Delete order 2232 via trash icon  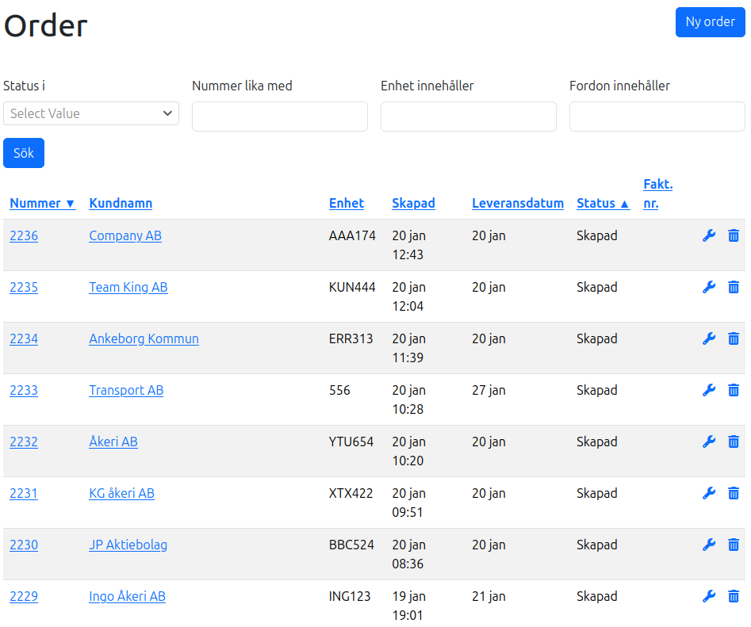[x=734, y=442]
